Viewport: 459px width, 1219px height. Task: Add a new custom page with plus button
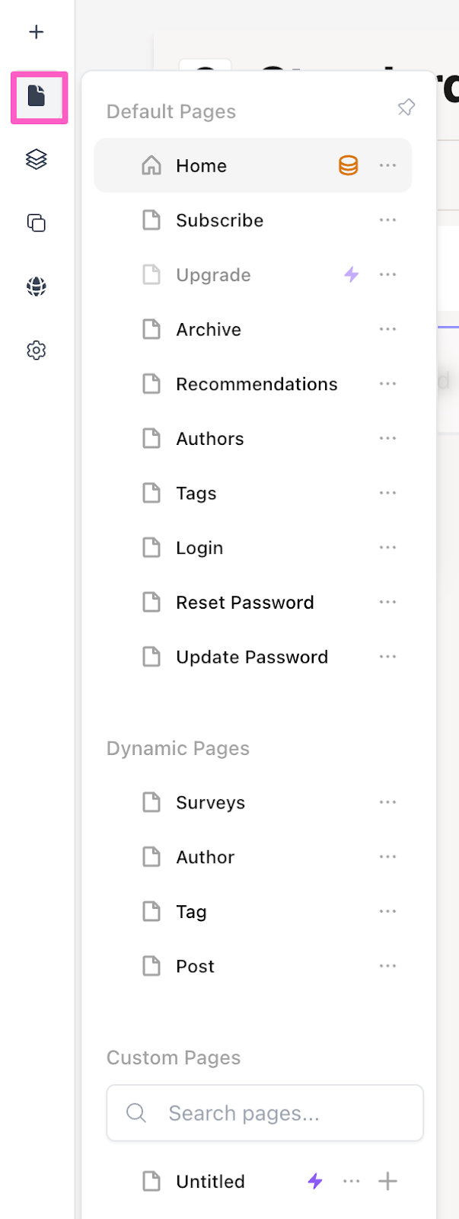[387, 1182]
